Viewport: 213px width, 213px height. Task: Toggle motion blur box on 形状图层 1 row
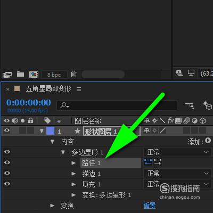tap(186, 130)
